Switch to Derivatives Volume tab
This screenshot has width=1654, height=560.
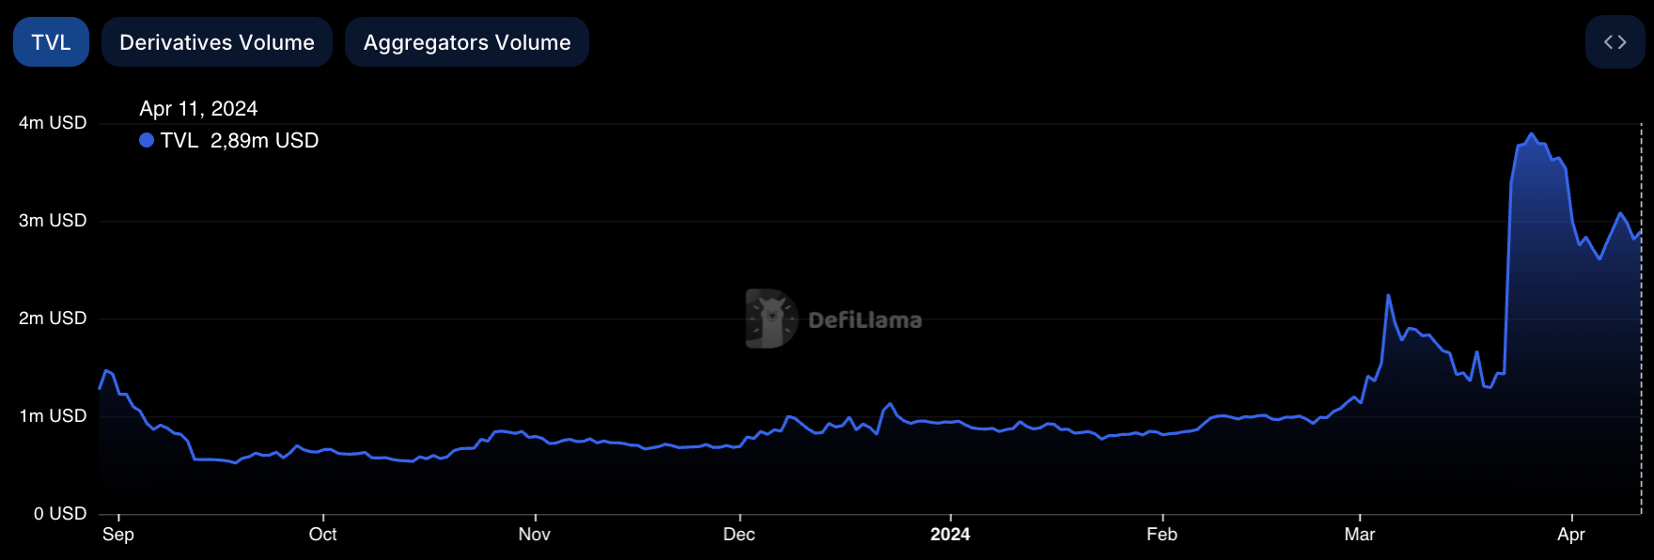(x=217, y=42)
